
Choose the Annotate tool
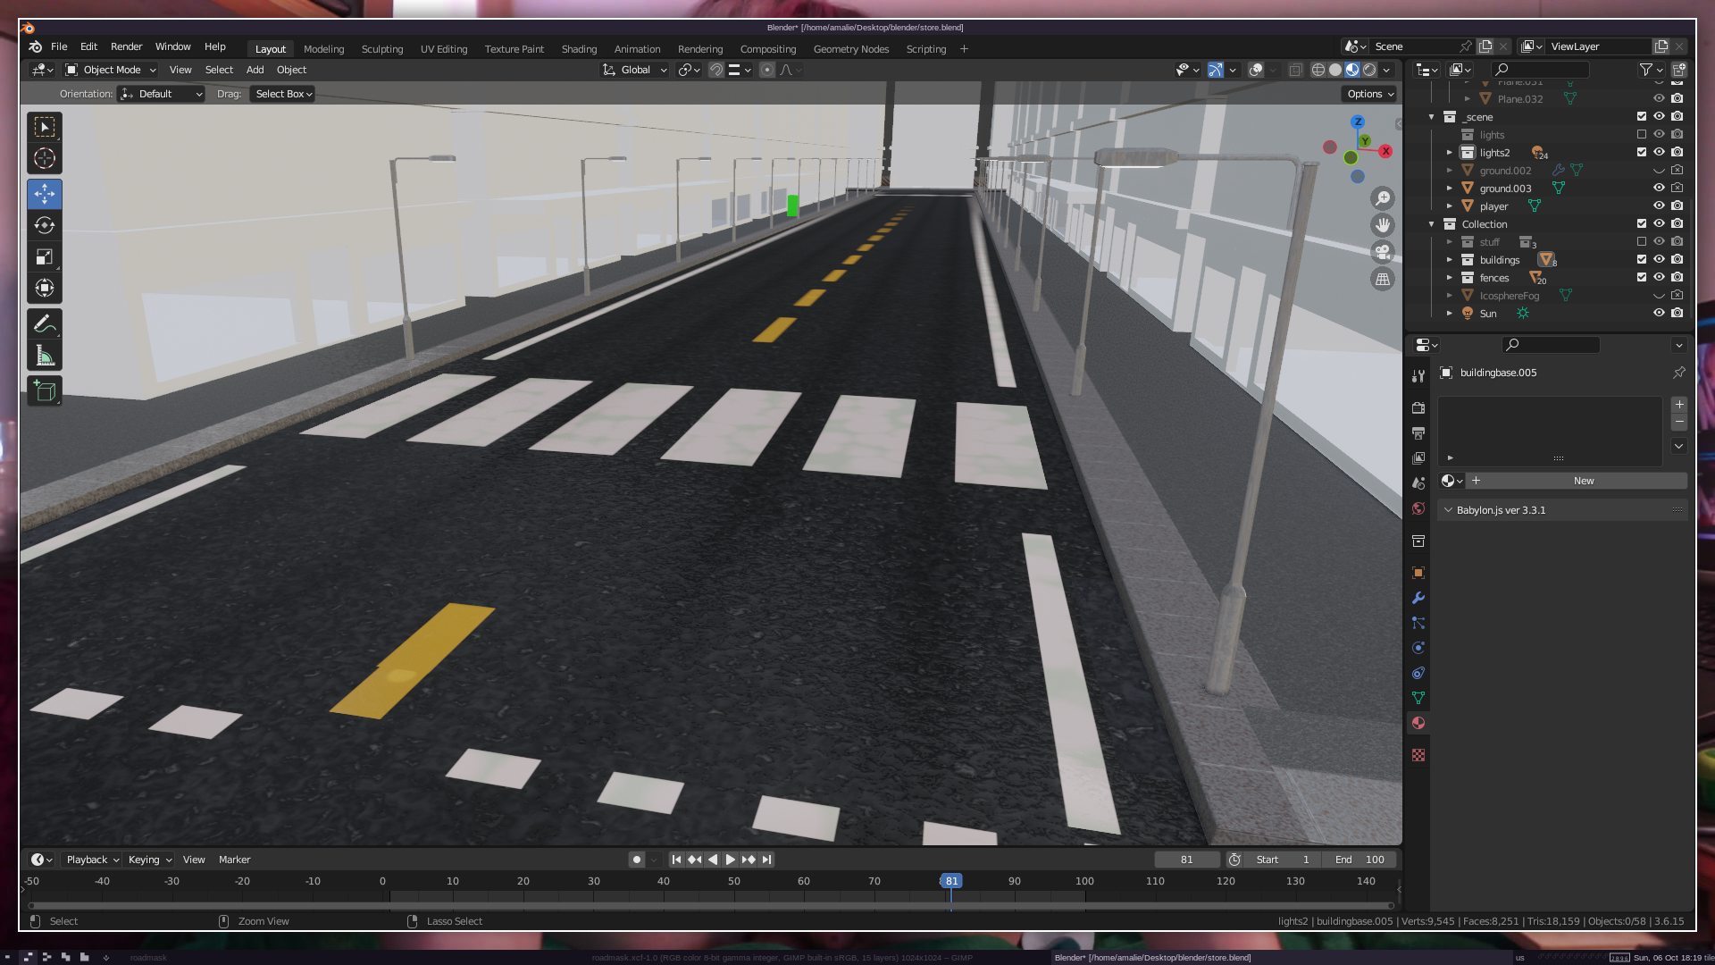[45, 323]
